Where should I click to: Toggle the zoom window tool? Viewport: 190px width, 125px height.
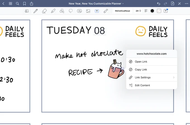pos(27,11)
